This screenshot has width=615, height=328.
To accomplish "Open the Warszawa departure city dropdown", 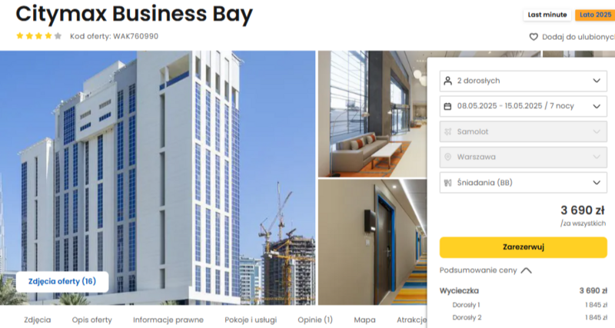I will tap(524, 157).
